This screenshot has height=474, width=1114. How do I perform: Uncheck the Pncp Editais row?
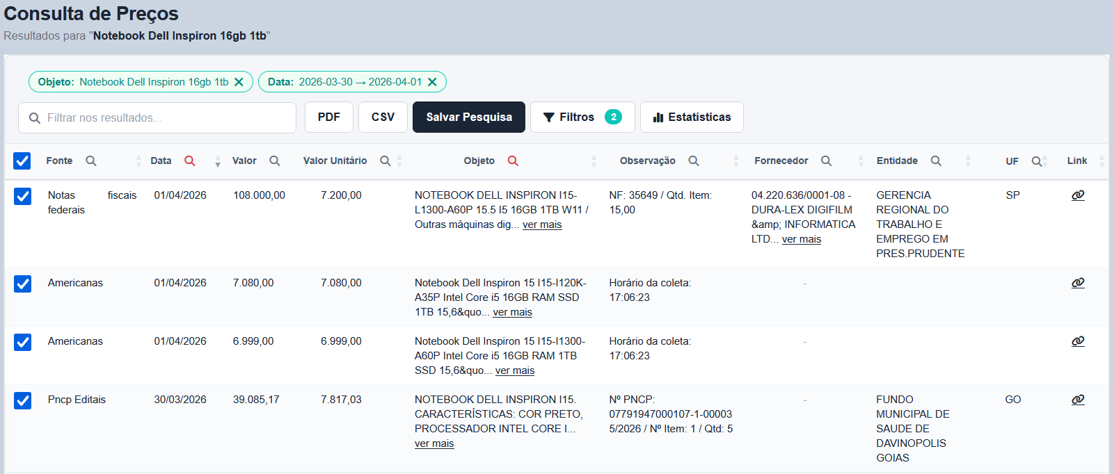[22, 400]
